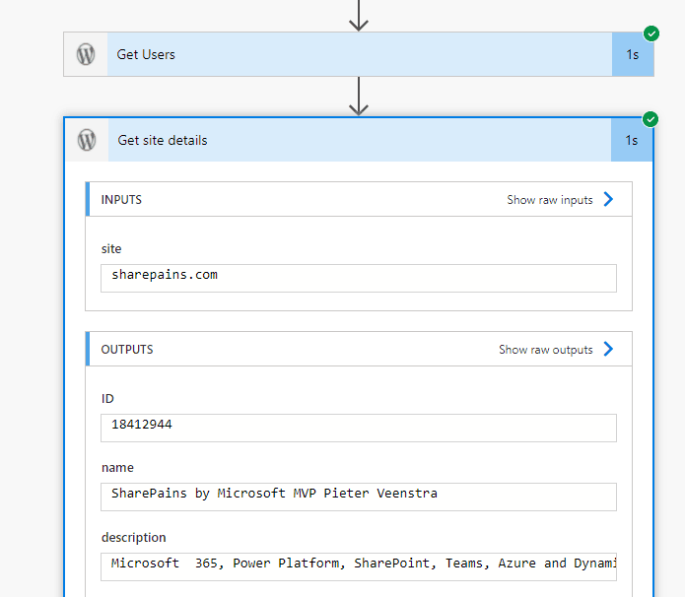Screen dimensions: 685x597
Task: Open the Get Users action card
Action: [x=359, y=54]
